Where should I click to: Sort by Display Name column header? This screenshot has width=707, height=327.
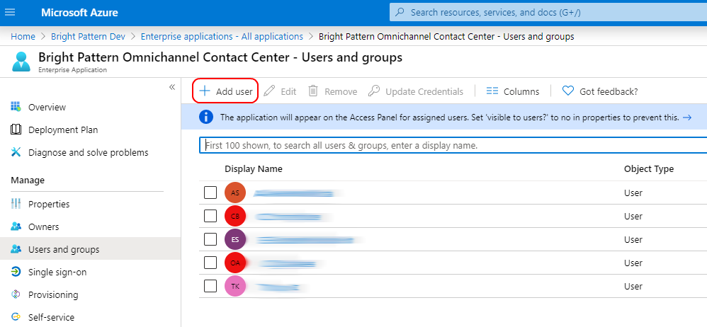tap(254, 169)
